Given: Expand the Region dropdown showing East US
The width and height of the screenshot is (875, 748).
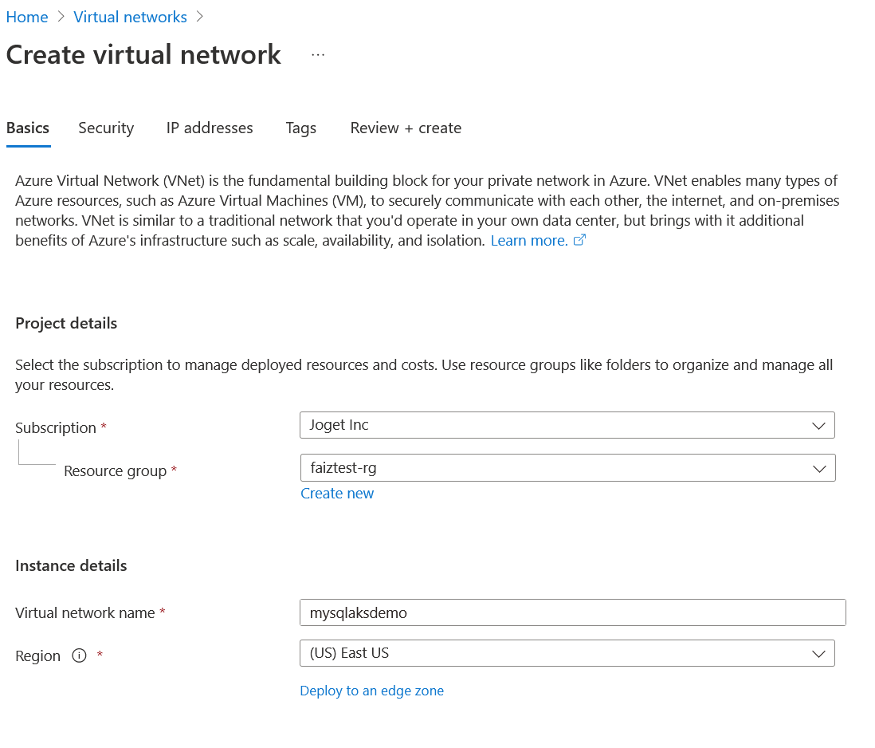Looking at the screenshot, I should pos(558,653).
